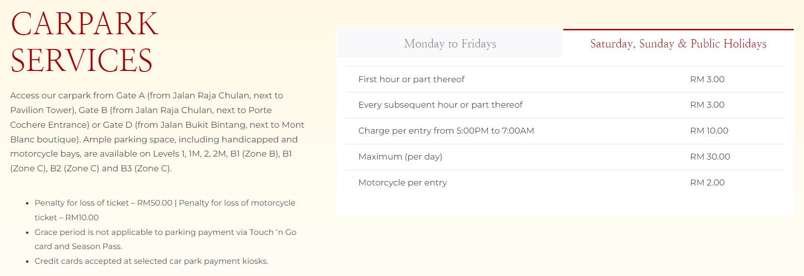This screenshot has width=804, height=276.
Task: Click RM 3.00 subsequent hour rate
Action: tap(707, 105)
